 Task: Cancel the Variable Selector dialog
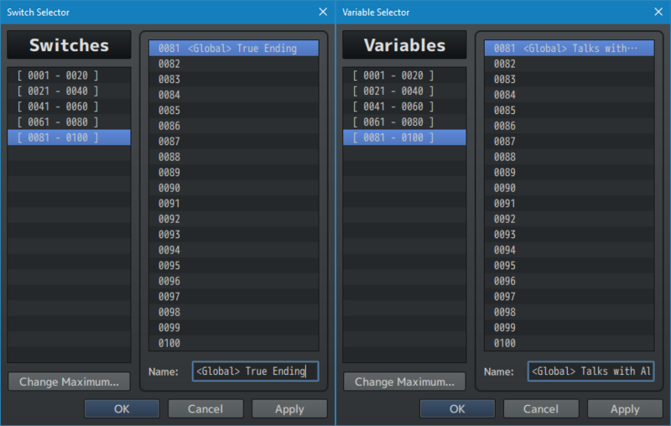pos(541,408)
